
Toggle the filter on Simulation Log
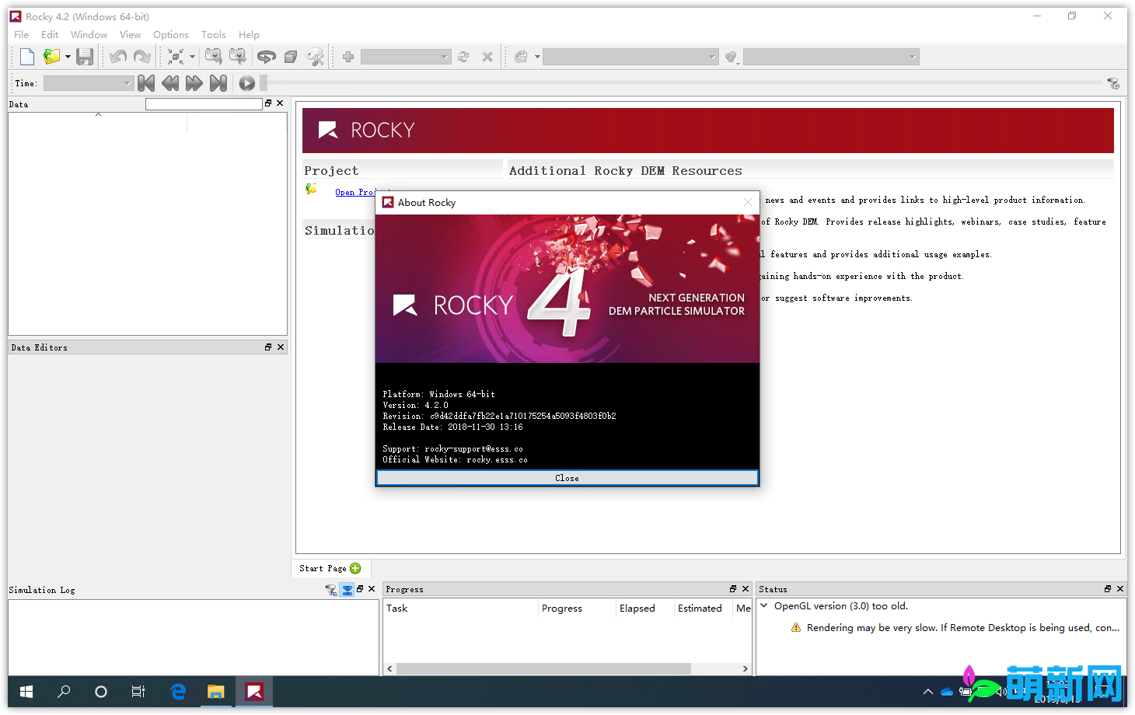point(331,589)
